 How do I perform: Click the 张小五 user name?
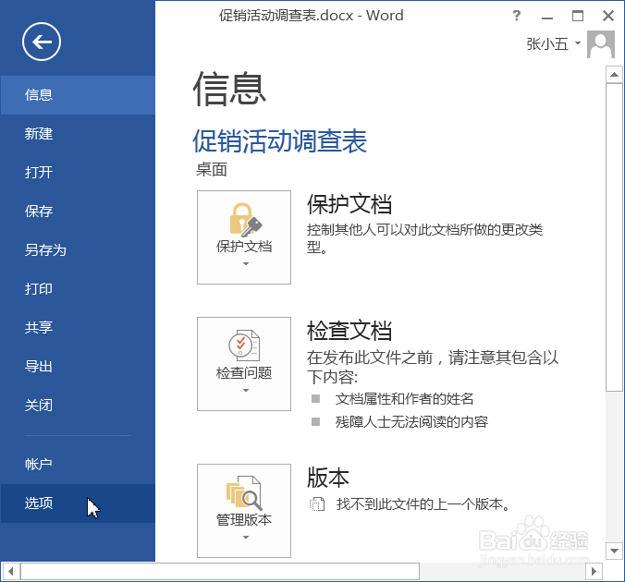coord(547,43)
